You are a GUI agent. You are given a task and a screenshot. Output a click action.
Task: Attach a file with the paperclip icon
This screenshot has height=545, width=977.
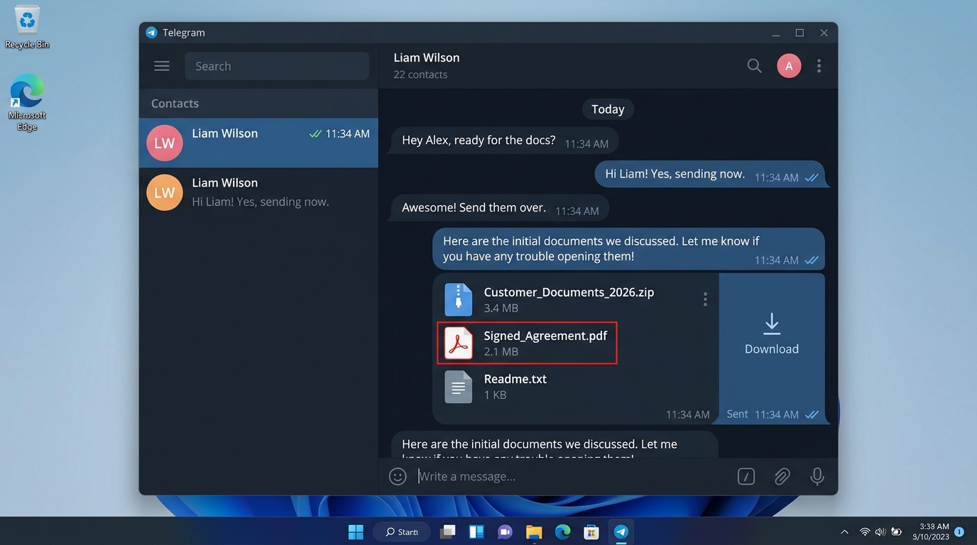(x=782, y=476)
